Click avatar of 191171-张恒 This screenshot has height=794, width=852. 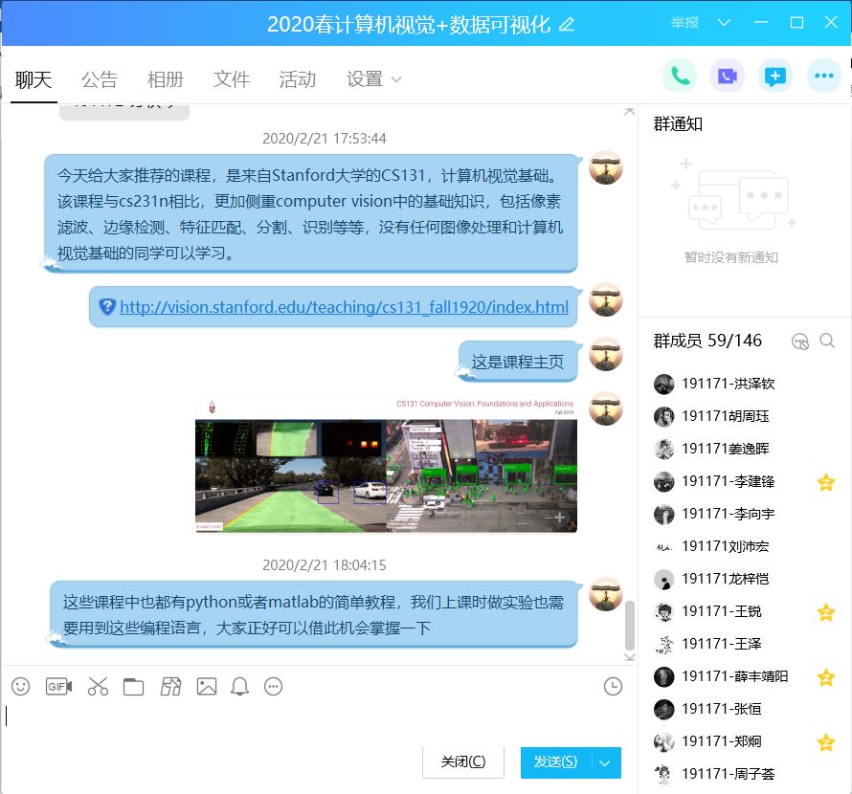(x=664, y=709)
